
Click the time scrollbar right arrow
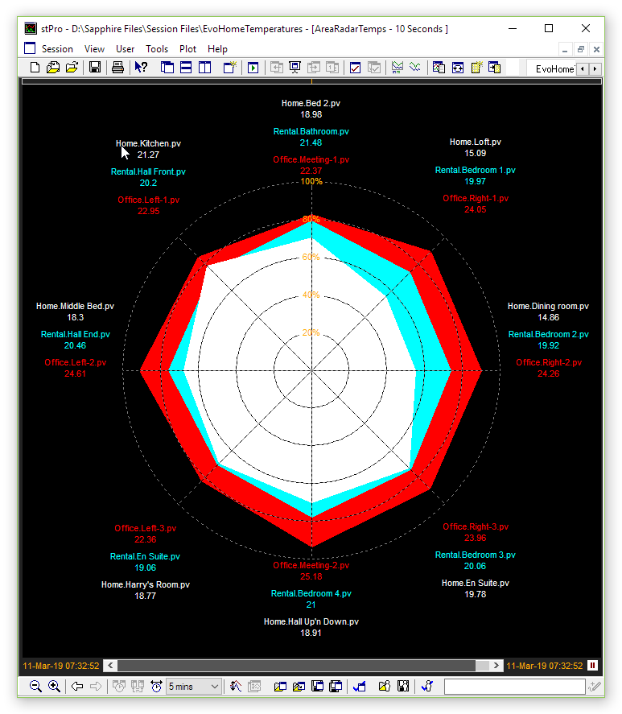click(x=496, y=665)
